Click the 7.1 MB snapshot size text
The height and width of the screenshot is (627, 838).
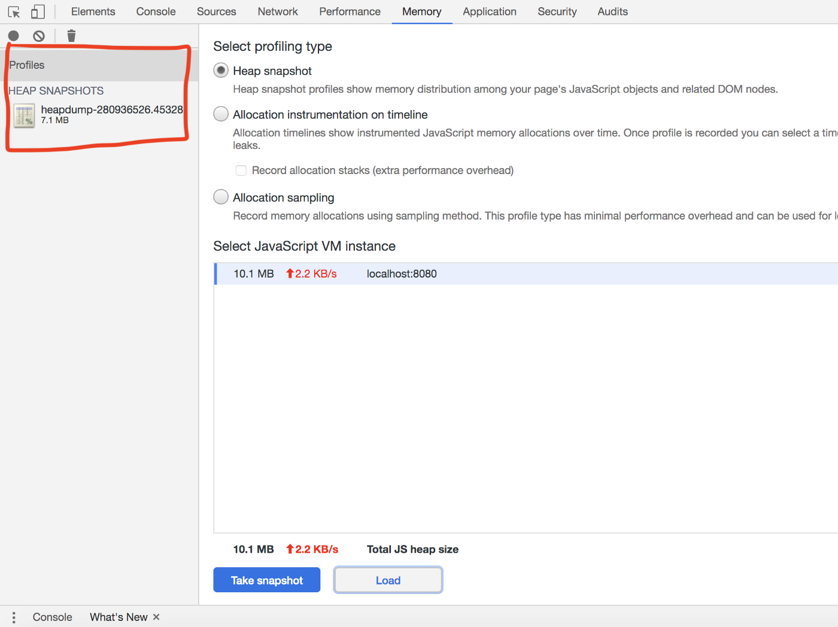[x=54, y=120]
